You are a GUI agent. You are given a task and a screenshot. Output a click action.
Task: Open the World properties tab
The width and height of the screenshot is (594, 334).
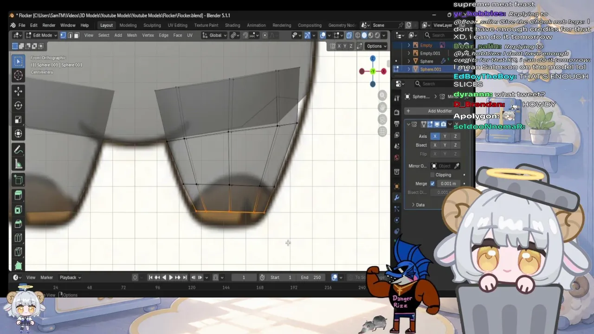[x=397, y=158]
